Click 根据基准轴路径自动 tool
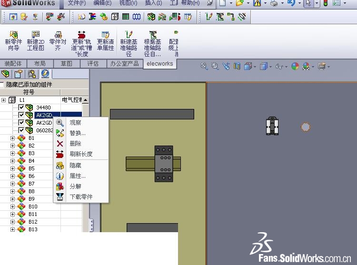 point(152,44)
